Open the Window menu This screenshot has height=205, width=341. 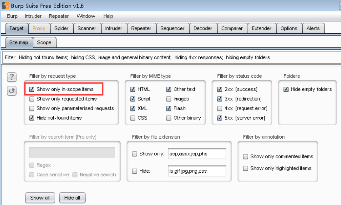point(86,16)
